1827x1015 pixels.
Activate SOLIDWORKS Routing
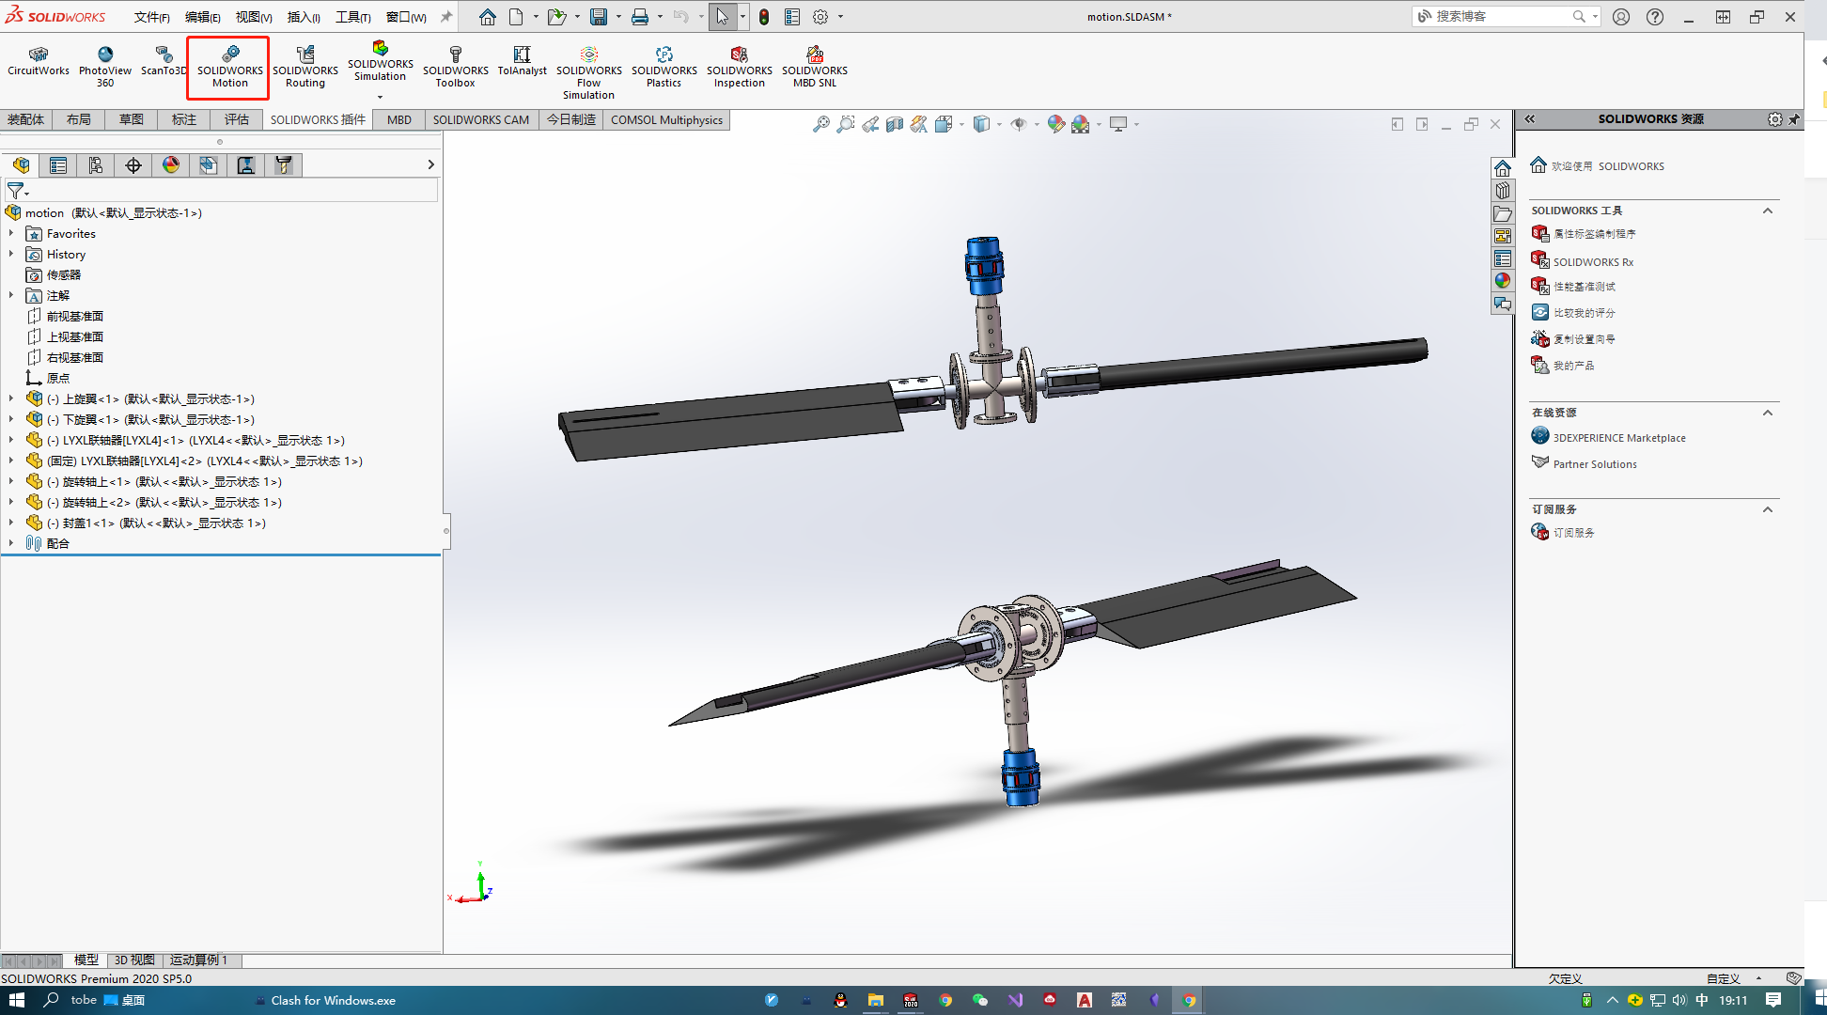(x=305, y=66)
